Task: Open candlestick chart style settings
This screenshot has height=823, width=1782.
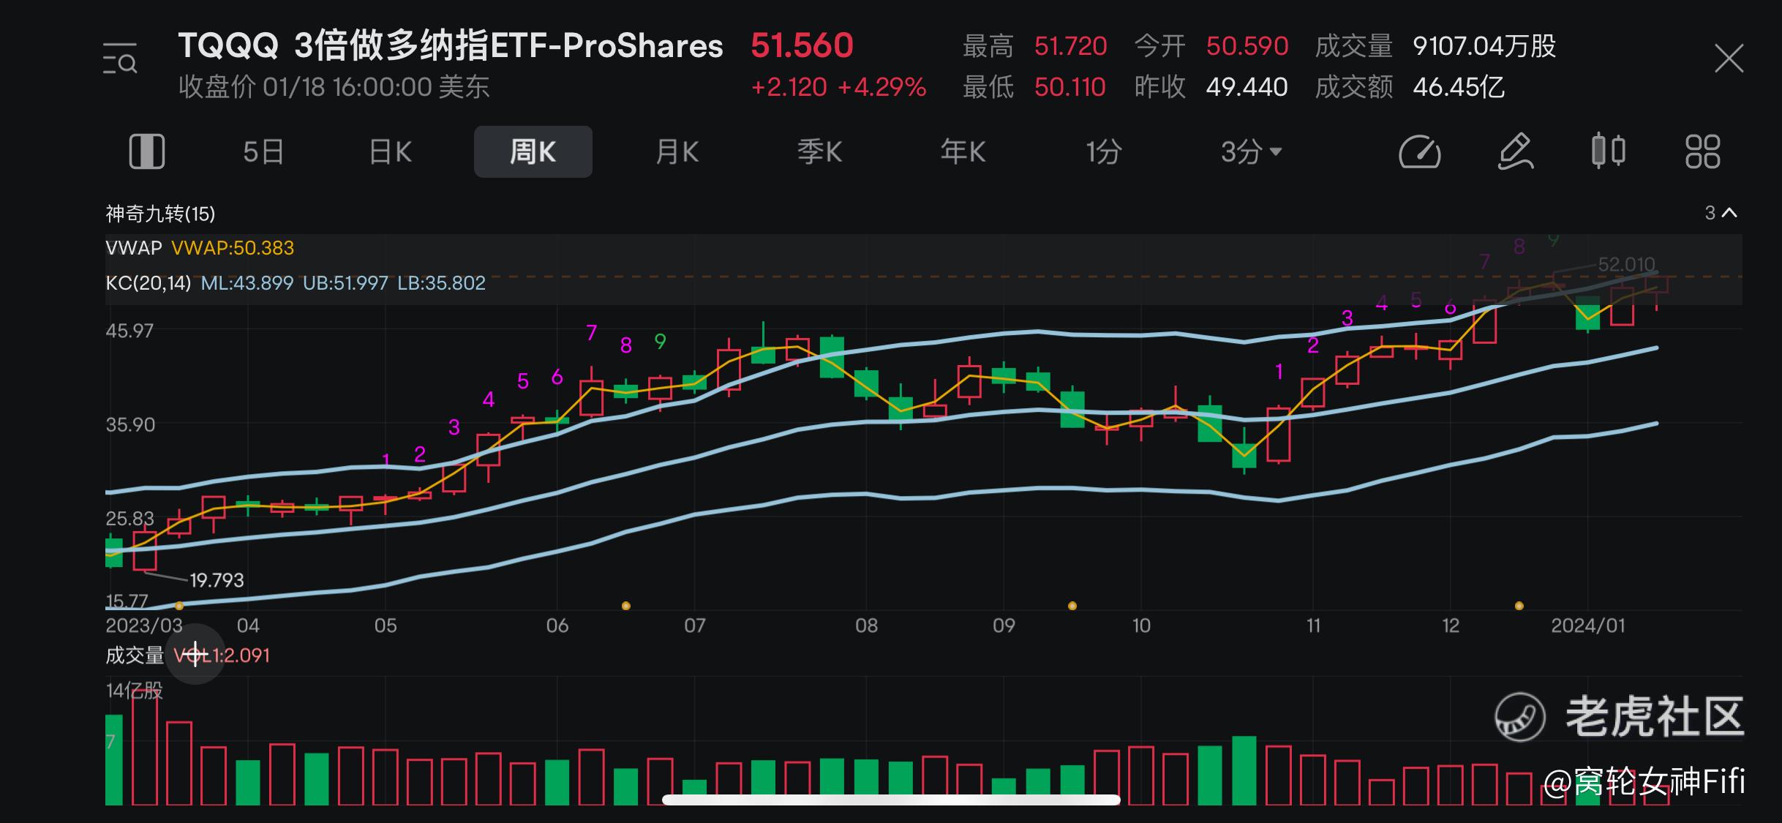Action: (x=1609, y=152)
